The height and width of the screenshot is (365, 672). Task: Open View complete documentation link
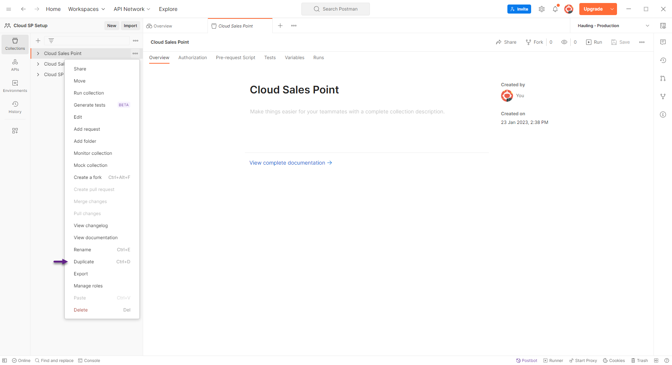pyautogui.click(x=291, y=163)
